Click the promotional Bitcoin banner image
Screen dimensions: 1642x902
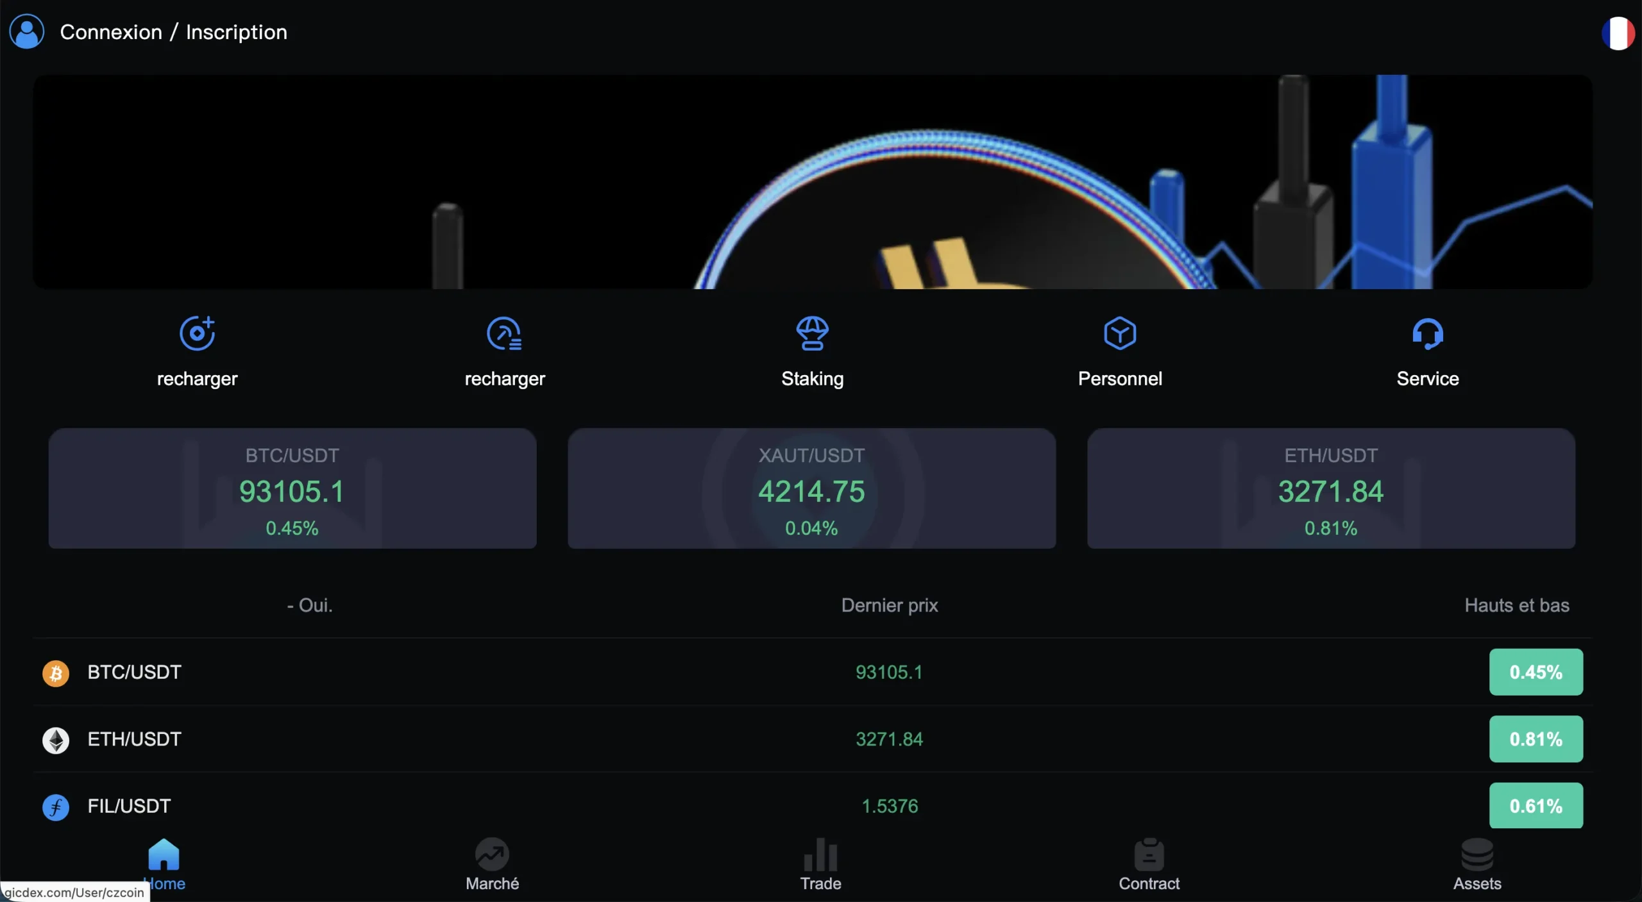tap(812, 181)
